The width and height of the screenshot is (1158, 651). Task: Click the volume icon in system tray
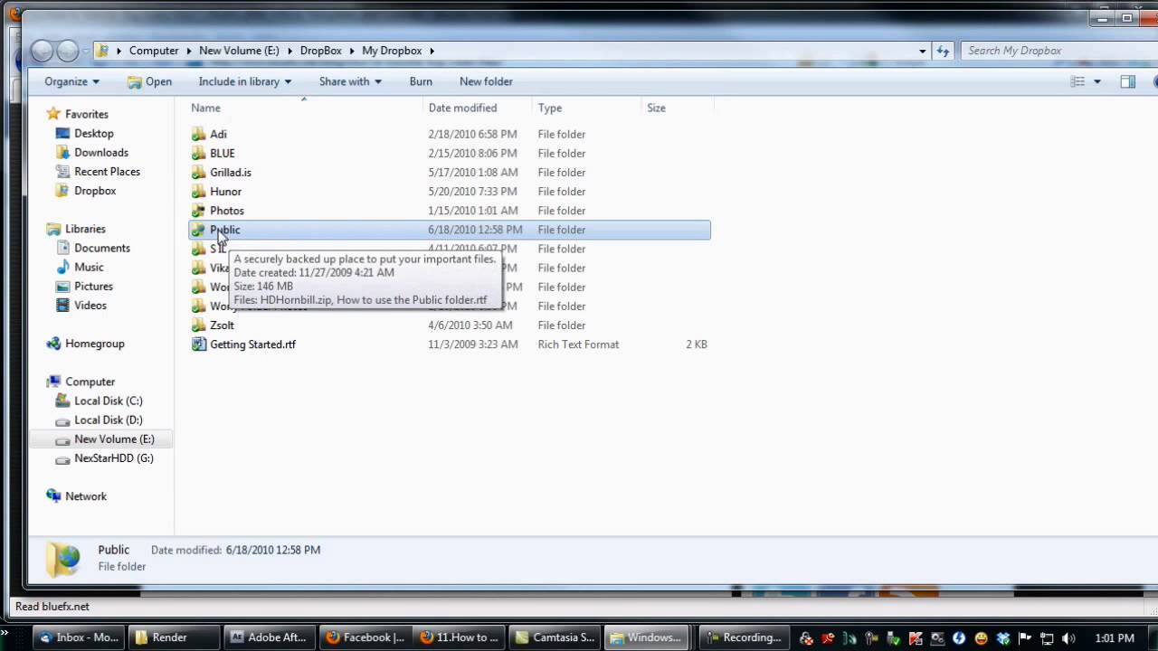coord(1068,638)
